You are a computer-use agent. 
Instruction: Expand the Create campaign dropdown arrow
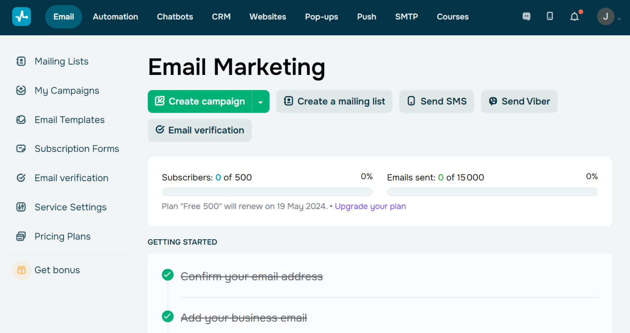pos(261,101)
